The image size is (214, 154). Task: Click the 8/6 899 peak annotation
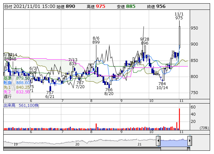click(96, 40)
